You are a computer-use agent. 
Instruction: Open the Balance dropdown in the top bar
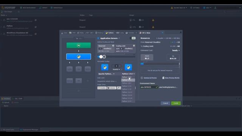[x=179, y=8]
